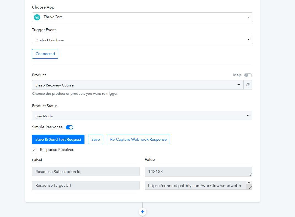This screenshot has height=217, width=295.
Task: Click the 'Trigger Event' label
Action: 44,30
